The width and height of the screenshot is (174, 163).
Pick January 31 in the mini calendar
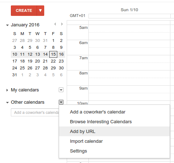14,75
